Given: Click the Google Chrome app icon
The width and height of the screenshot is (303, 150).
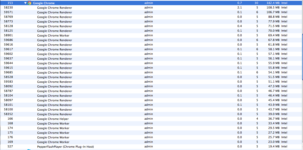Looking at the screenshot, I should point(29,3).
